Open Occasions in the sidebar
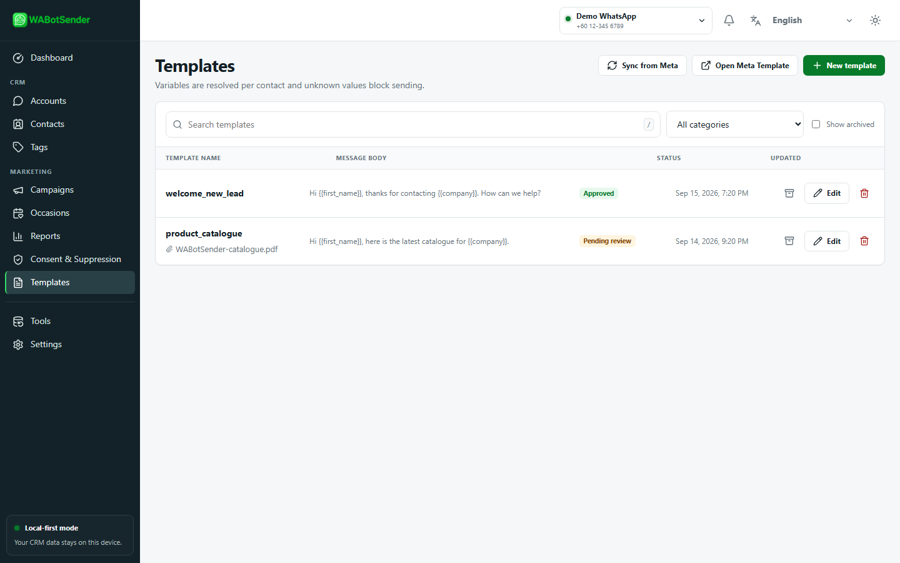This screenshot has width=900, height=563. click(x=70, y=213)
